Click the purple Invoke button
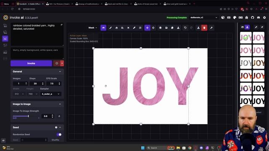This screenshot has width=269, height=151. tap(31, 63)
